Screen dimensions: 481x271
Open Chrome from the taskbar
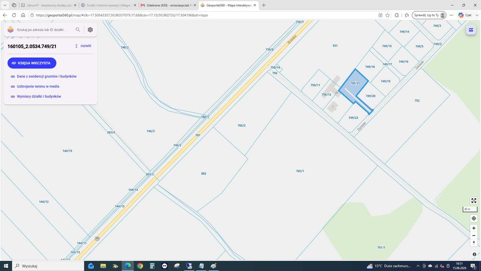click(140, 266)
